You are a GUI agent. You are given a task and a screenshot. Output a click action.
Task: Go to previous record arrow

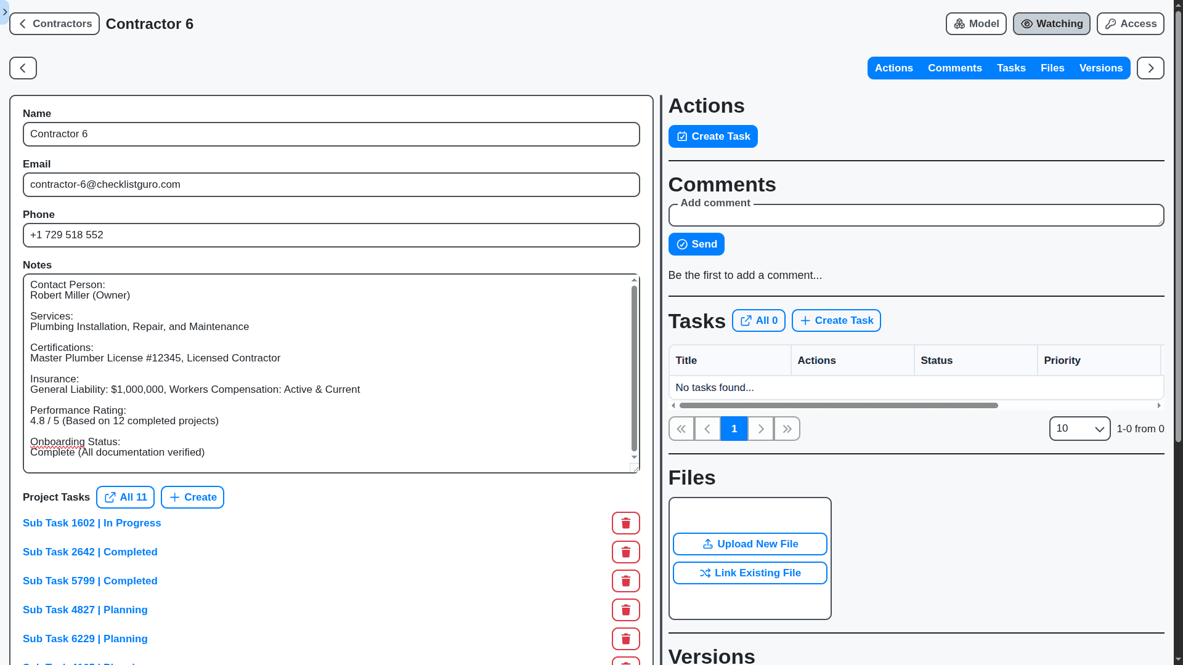coord(23,68)
